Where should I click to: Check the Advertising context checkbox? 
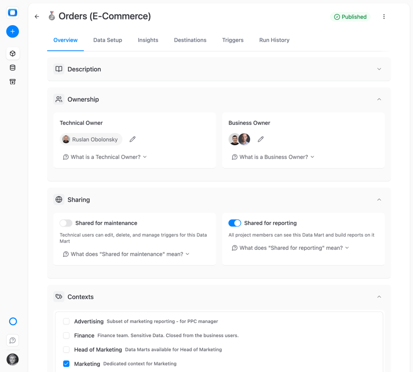coord(66,321)
